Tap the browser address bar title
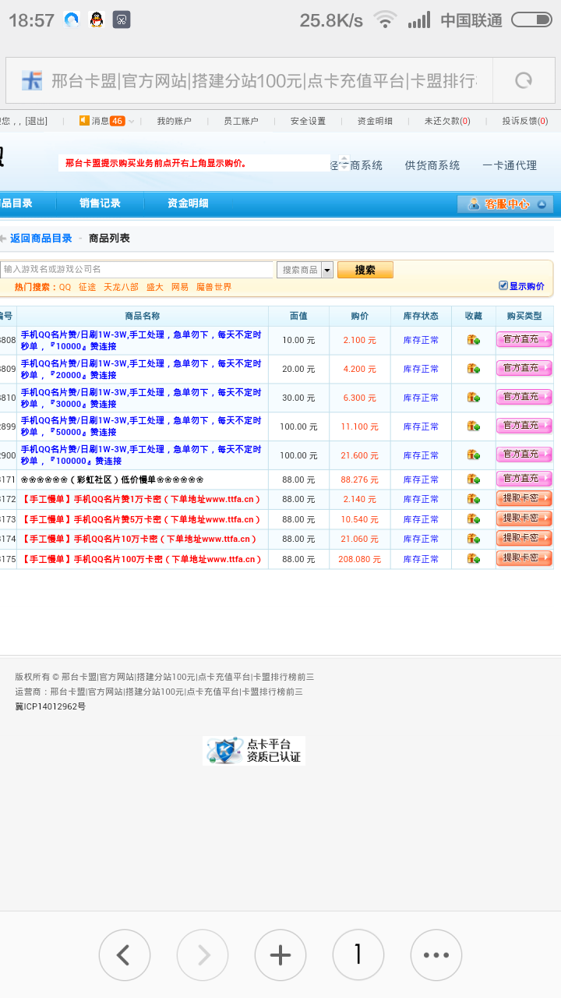 264,80
